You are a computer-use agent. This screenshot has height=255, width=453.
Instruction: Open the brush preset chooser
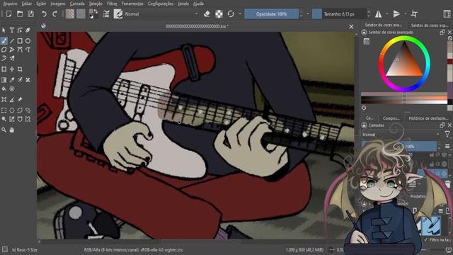point(118,14)
